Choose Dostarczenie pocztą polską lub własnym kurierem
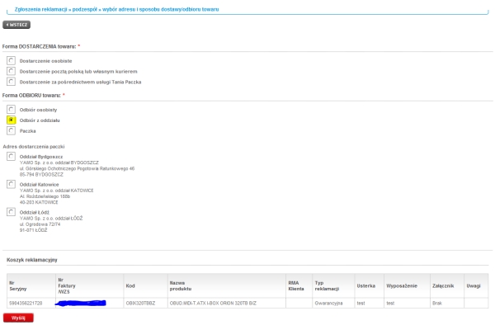 click(x=11, y=71)
